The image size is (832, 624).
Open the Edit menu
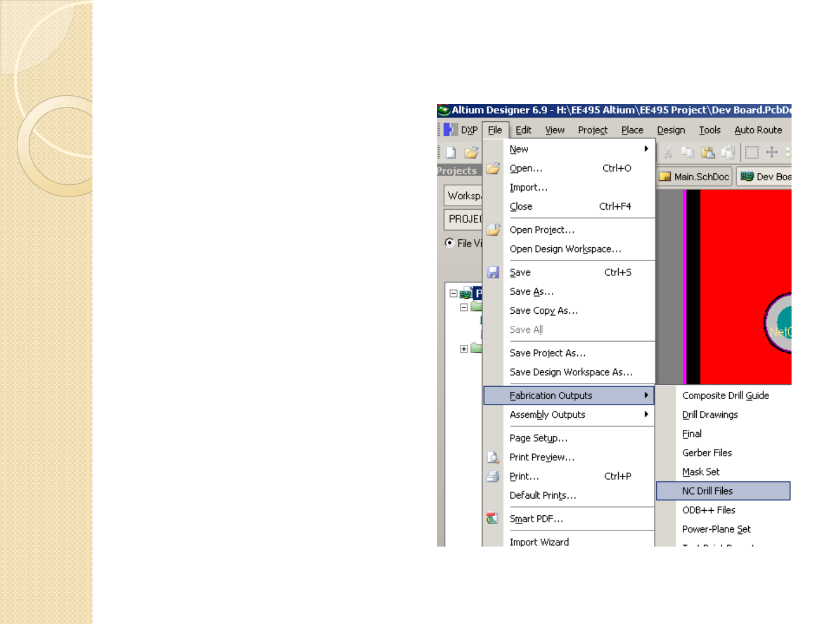[x=523, y=130]
